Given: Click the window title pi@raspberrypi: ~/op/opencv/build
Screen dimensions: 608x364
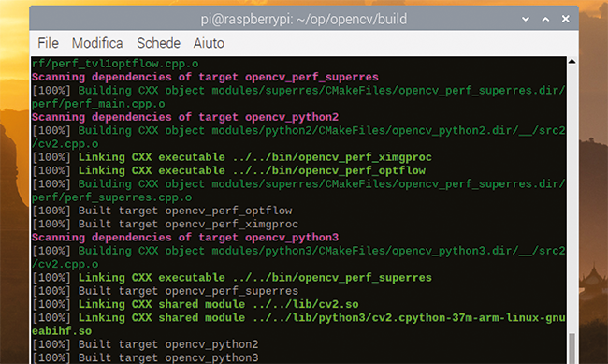Looking at the screenshot, I should click(x=304, y=19).
